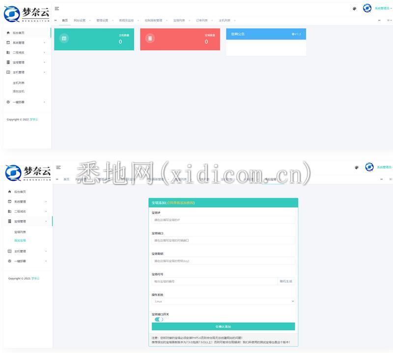Click the 系统管理 icon in the lower sidebar
Image resolution: width=393 pixels, height=353 pixels.
click(9, 202)
